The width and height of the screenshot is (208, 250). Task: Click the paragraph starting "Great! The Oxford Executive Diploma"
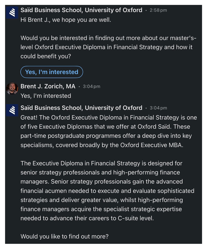point(108,131)
